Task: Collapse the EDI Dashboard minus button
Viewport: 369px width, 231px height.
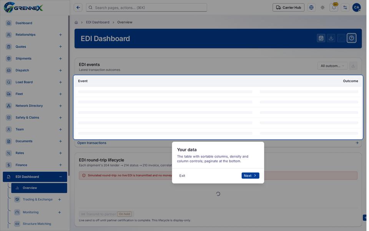Action: [x=60, y=177]
